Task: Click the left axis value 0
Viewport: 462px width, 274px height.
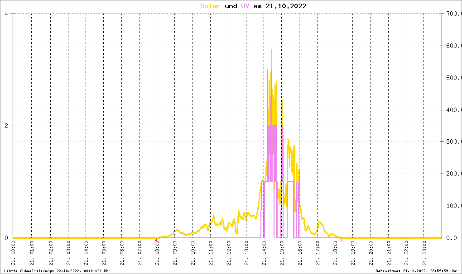Action: click(6, 238)
